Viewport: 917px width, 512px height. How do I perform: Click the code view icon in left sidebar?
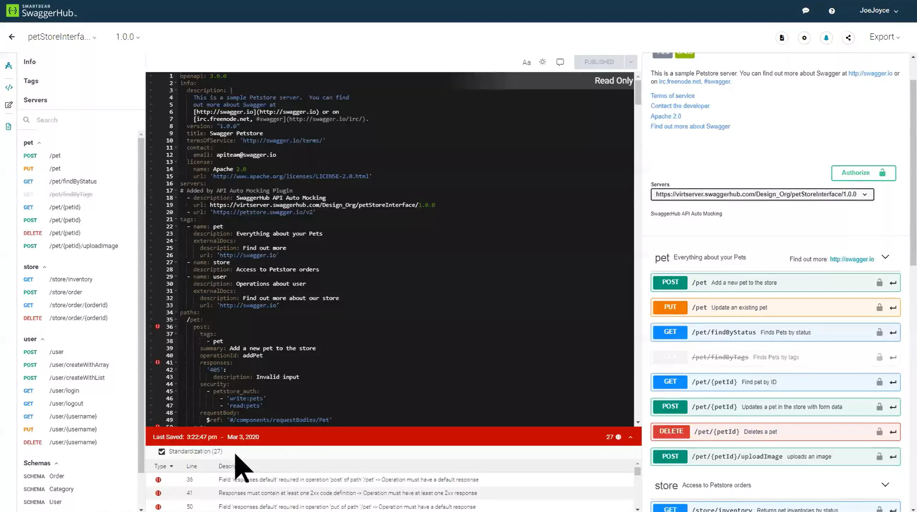9,87
